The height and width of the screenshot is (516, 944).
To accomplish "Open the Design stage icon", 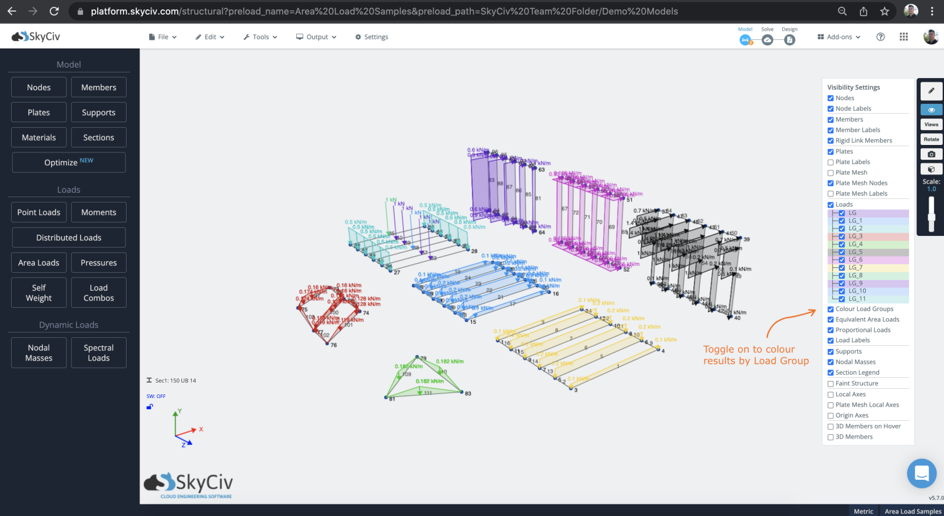I will point(790,39).
